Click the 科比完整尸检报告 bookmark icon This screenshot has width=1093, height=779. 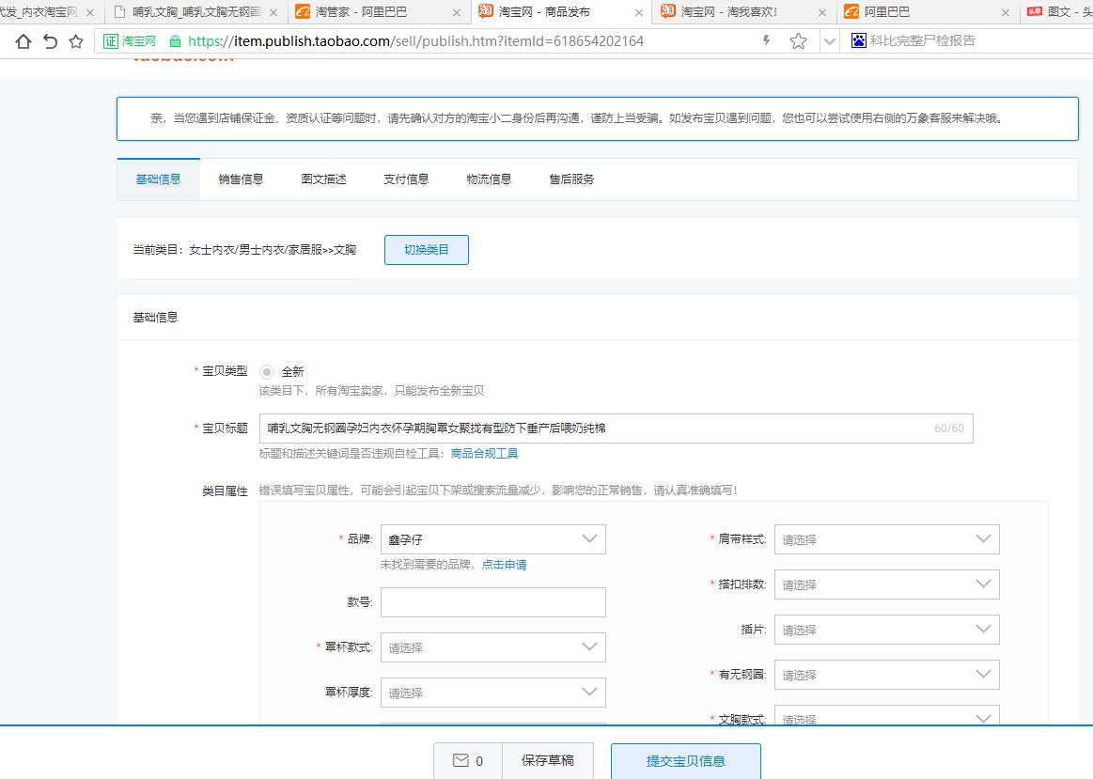tap(858, 40)
